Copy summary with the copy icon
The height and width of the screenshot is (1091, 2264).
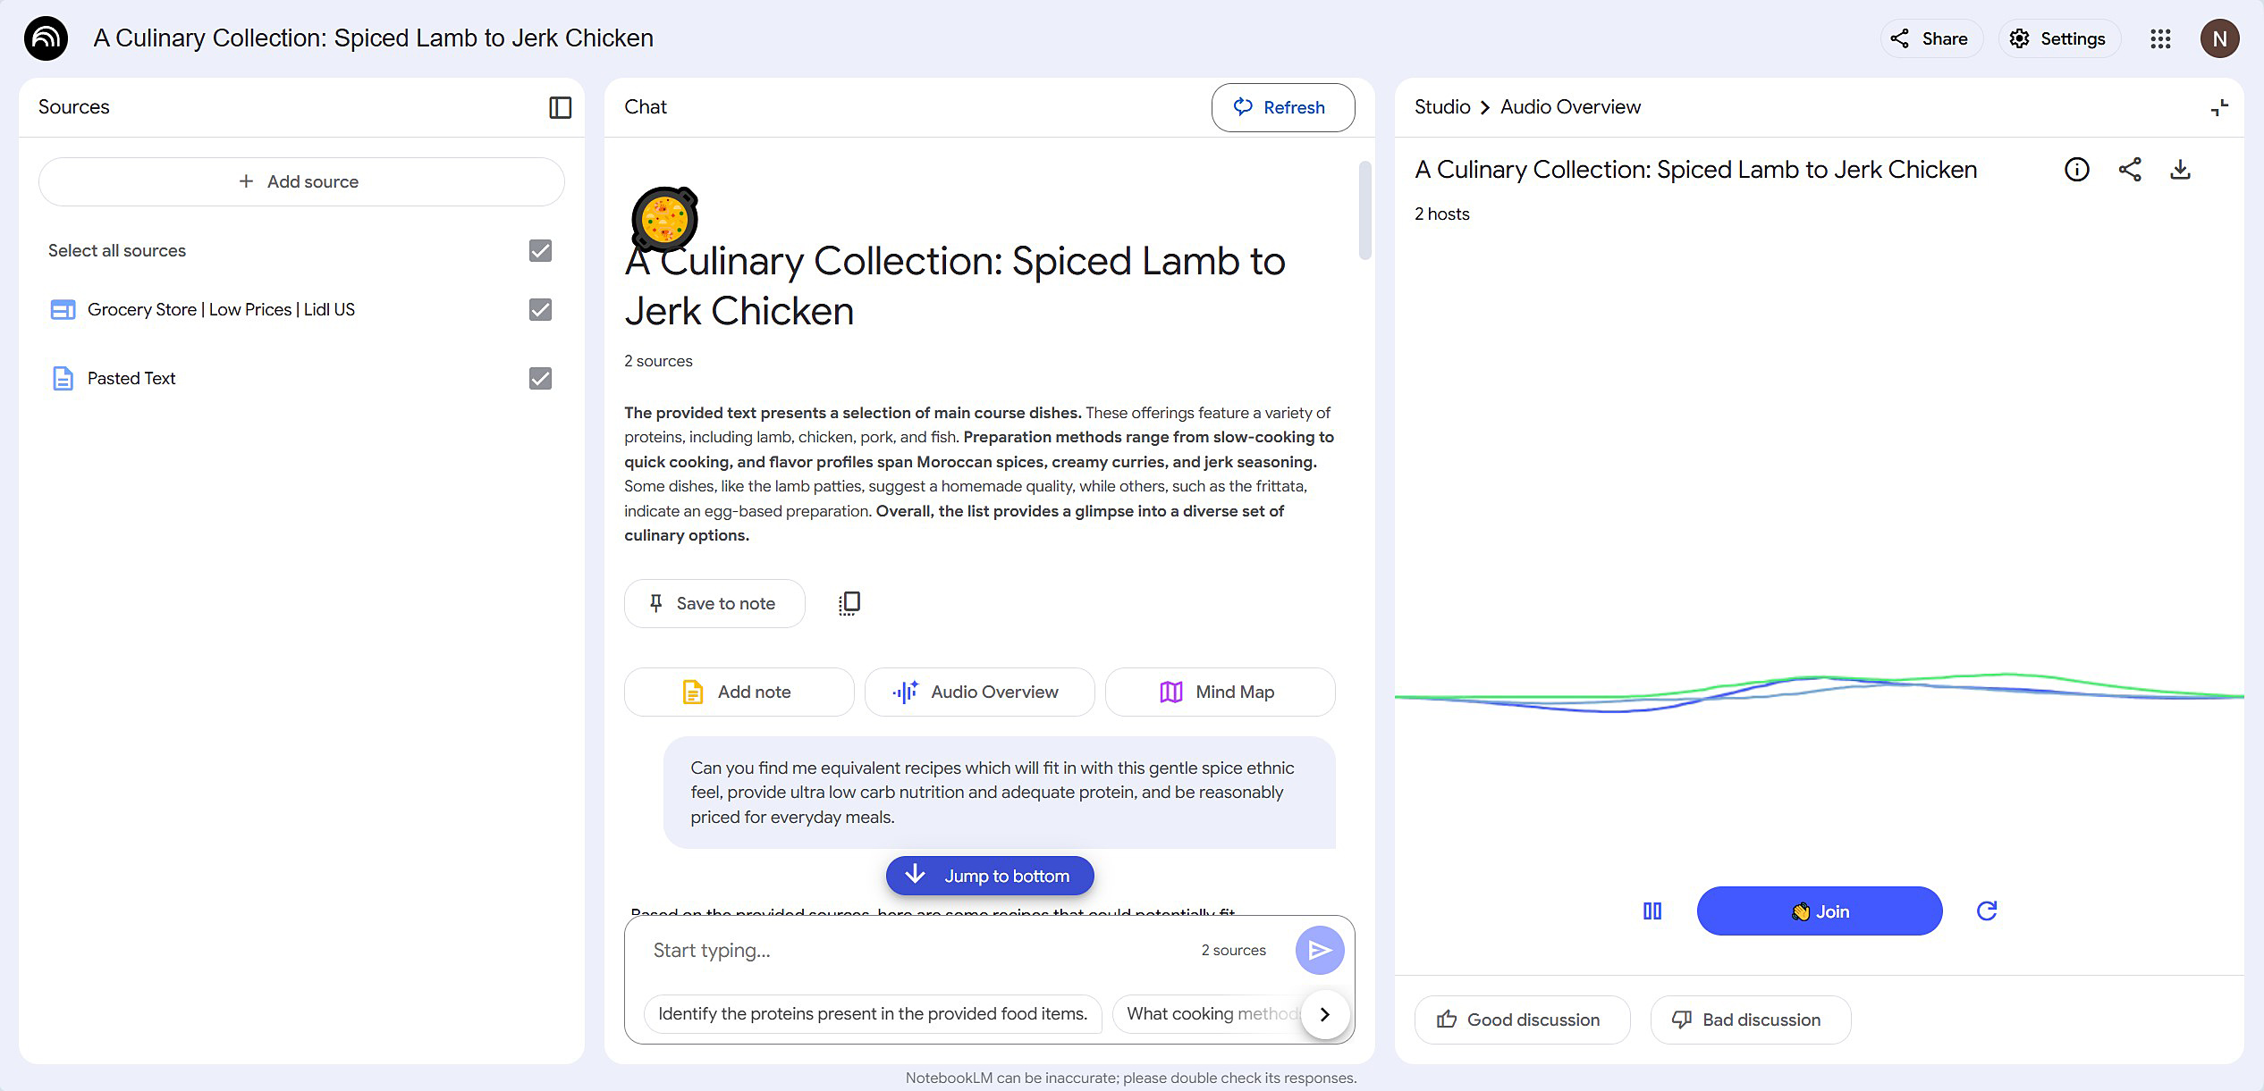pos(849,603)
